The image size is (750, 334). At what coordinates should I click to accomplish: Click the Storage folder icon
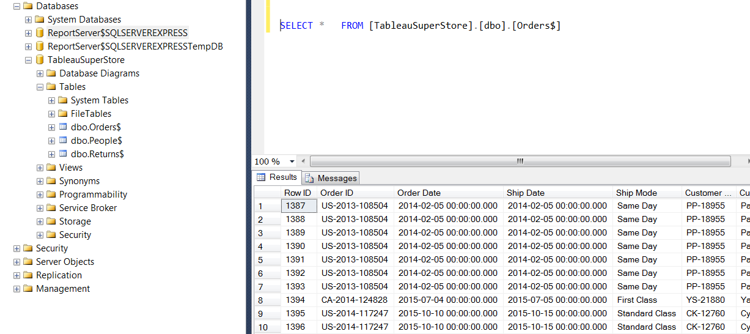tap(51, 221)
